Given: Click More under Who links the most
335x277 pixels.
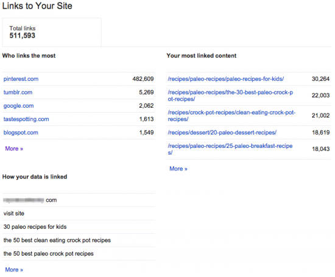Looking at the screenshot, I should pos(14,149).
